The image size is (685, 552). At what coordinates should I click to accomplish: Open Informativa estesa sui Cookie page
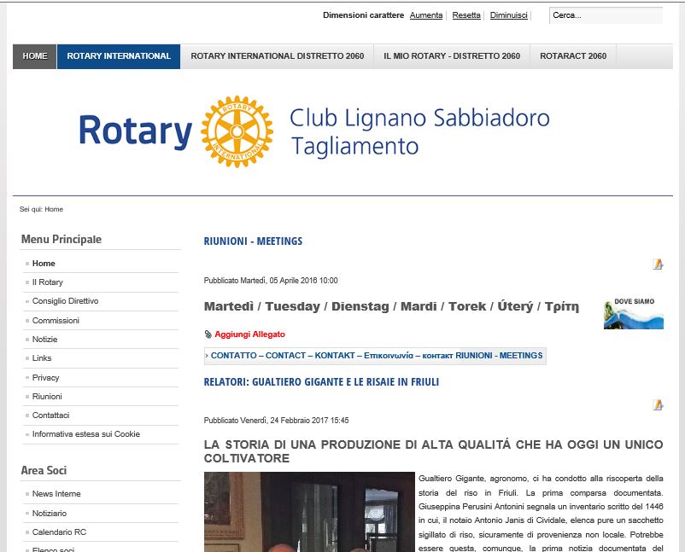(85, 434)
